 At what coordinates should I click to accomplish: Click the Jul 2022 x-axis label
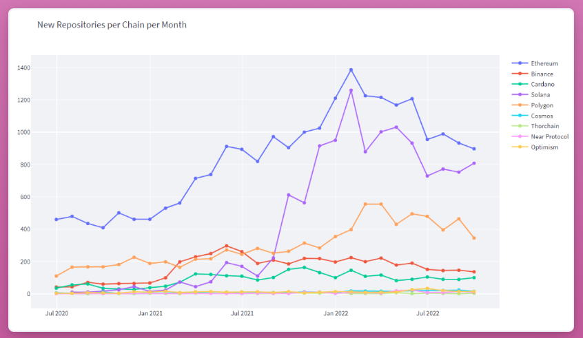point(427,313)
